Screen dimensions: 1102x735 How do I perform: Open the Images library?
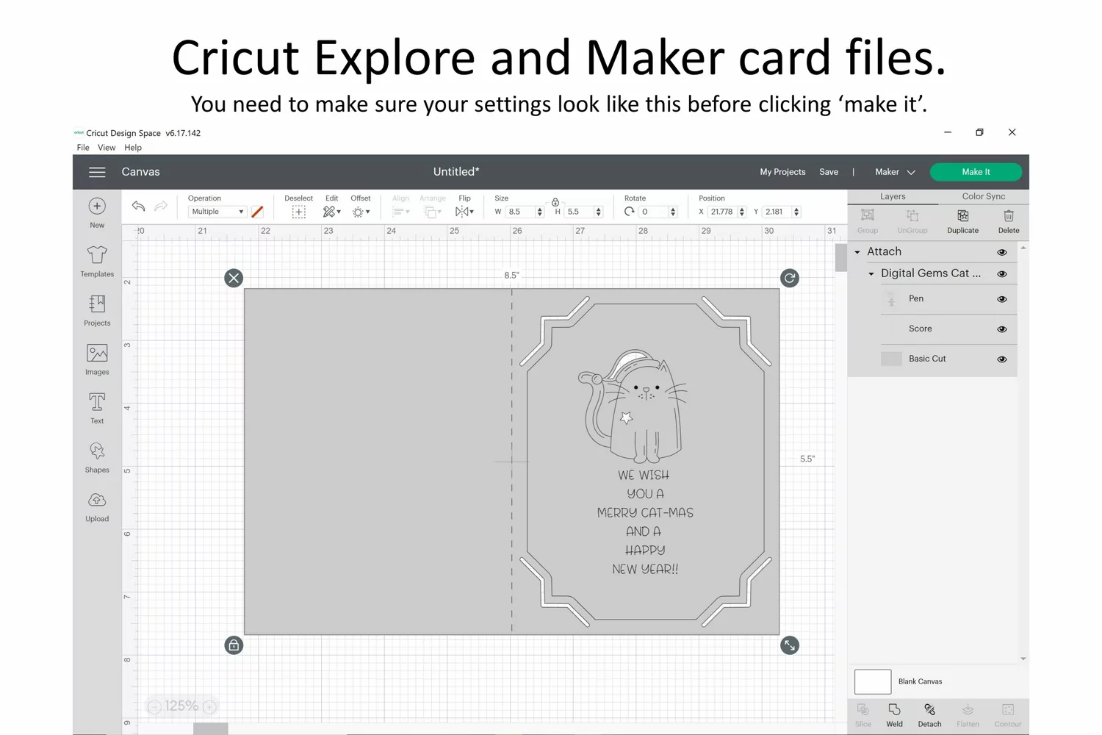pyautogui.click(x=97, y=360)
